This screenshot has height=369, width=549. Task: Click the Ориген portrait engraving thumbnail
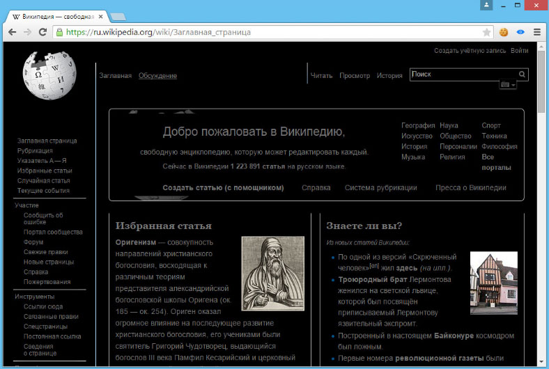click(272, 274)
